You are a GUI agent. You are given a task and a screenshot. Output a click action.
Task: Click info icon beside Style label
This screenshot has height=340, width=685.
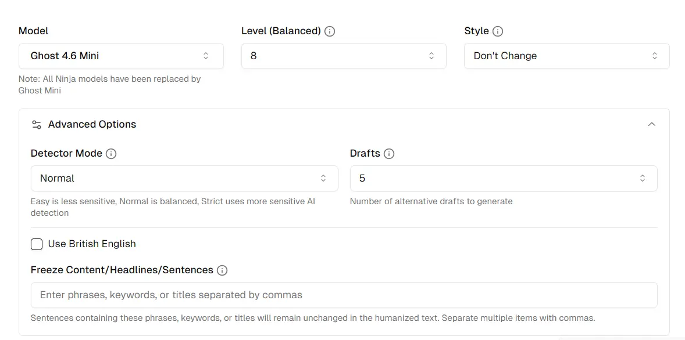point(498,31)
